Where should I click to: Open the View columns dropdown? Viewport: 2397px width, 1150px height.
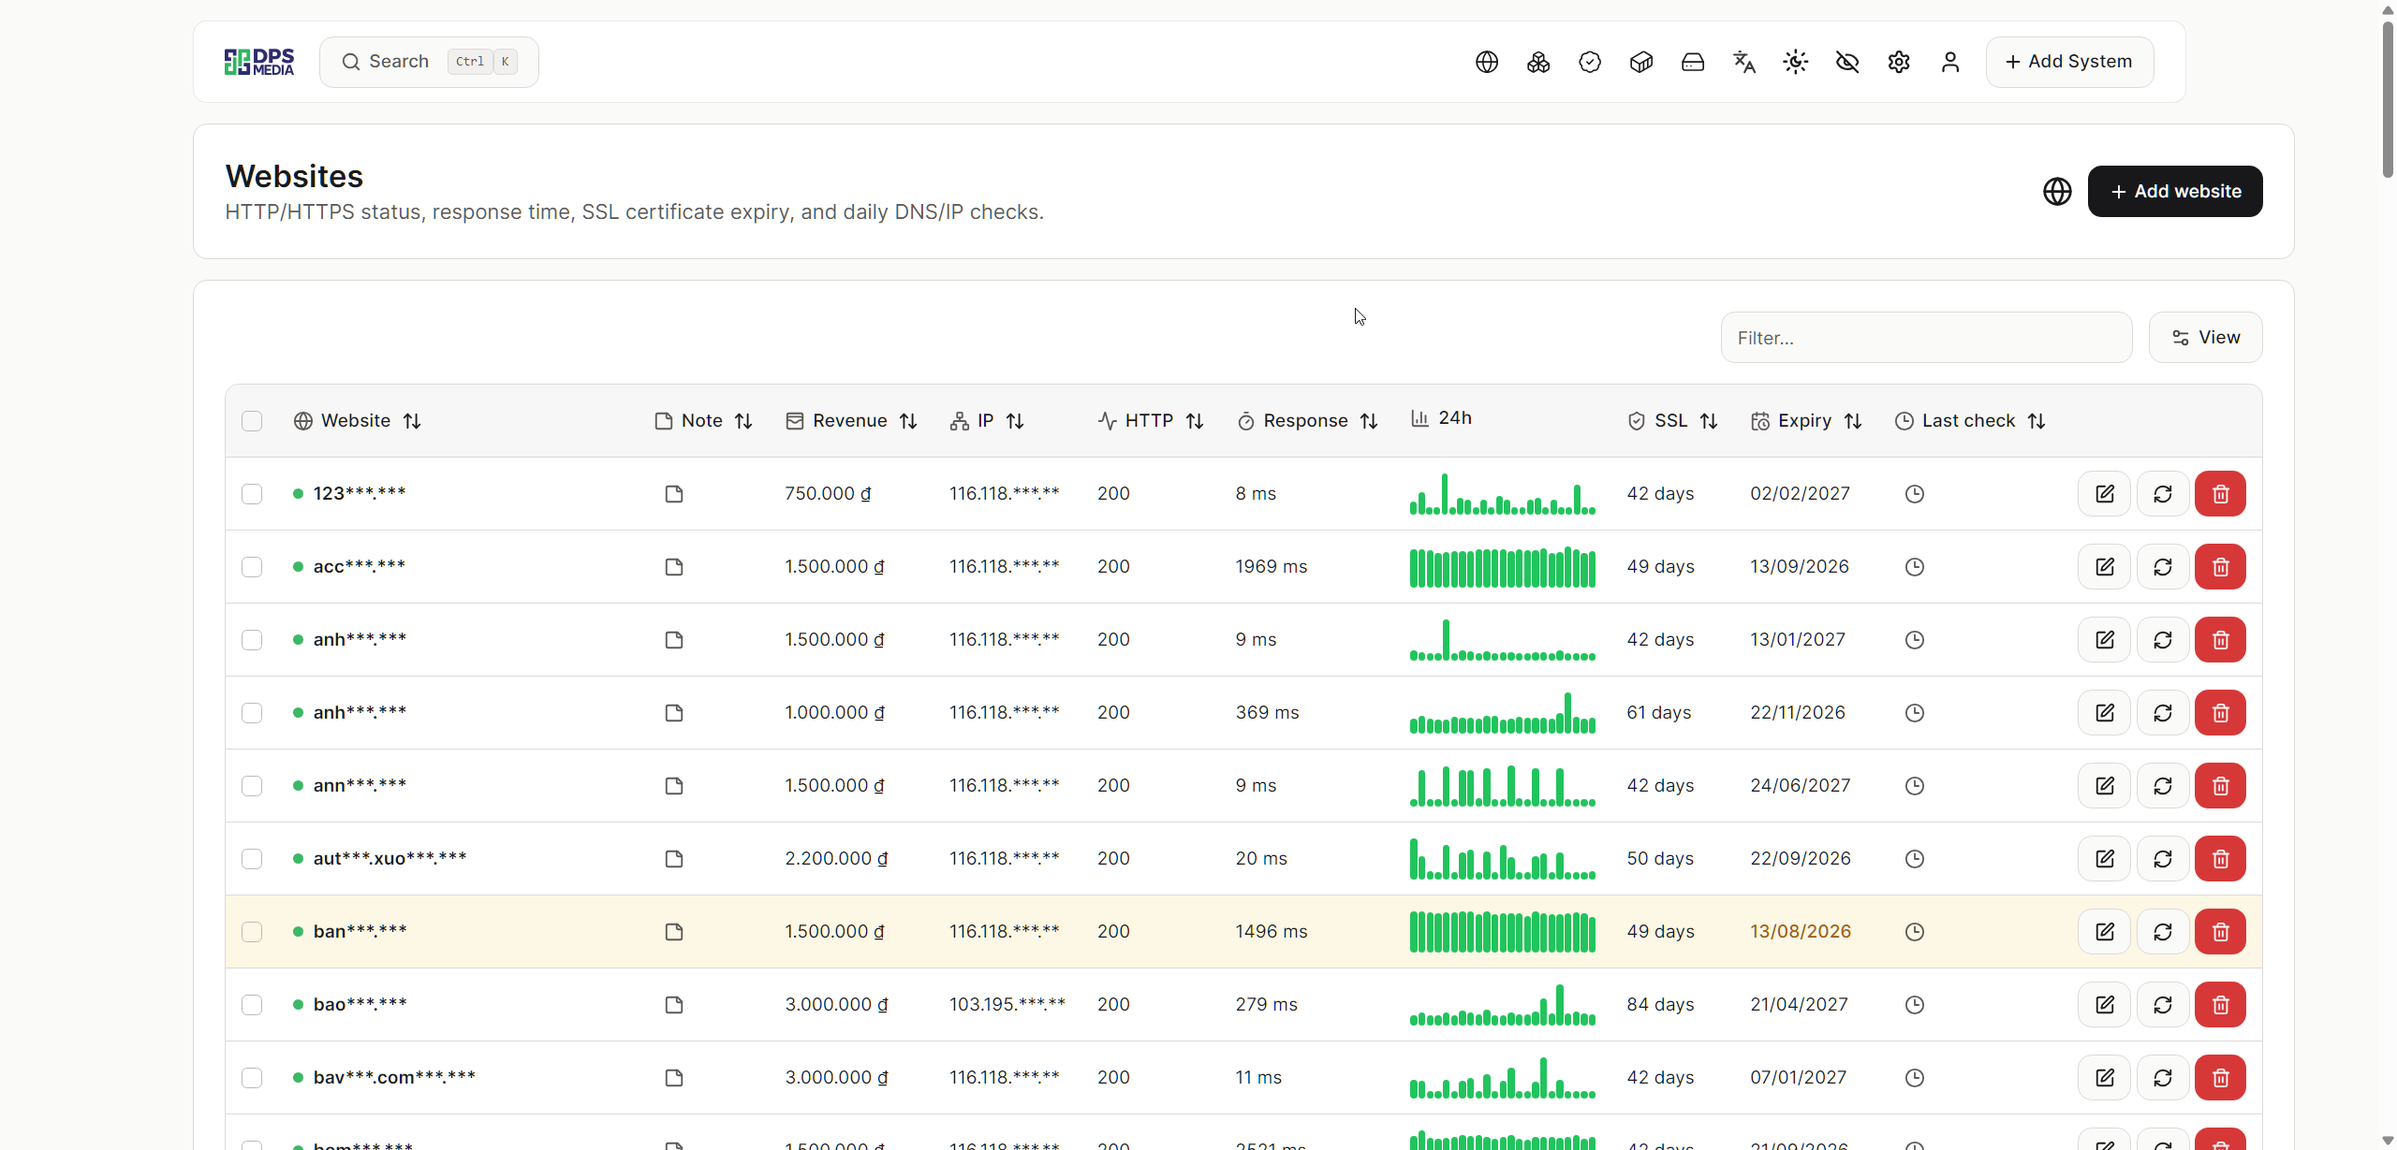[x=2205, y=337]
